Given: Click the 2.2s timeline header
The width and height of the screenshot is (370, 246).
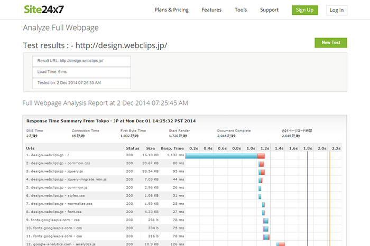Looking at the screenshot, I should pos(336,148).
